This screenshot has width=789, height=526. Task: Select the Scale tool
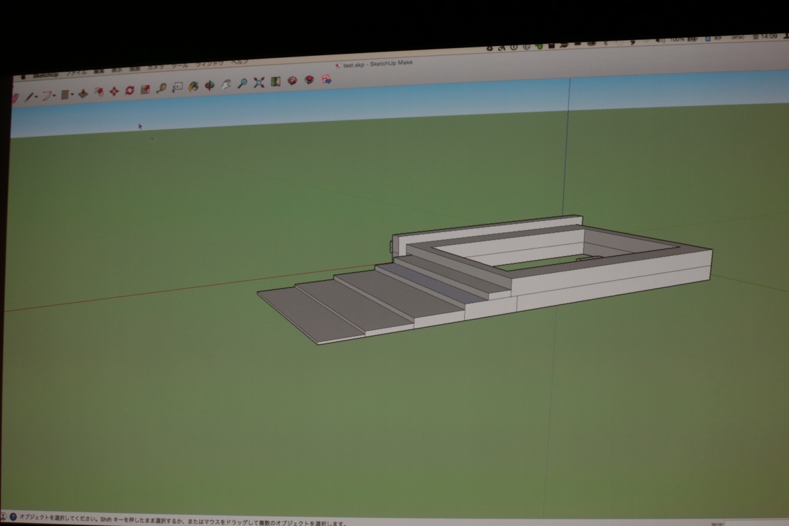coord(145,89)
